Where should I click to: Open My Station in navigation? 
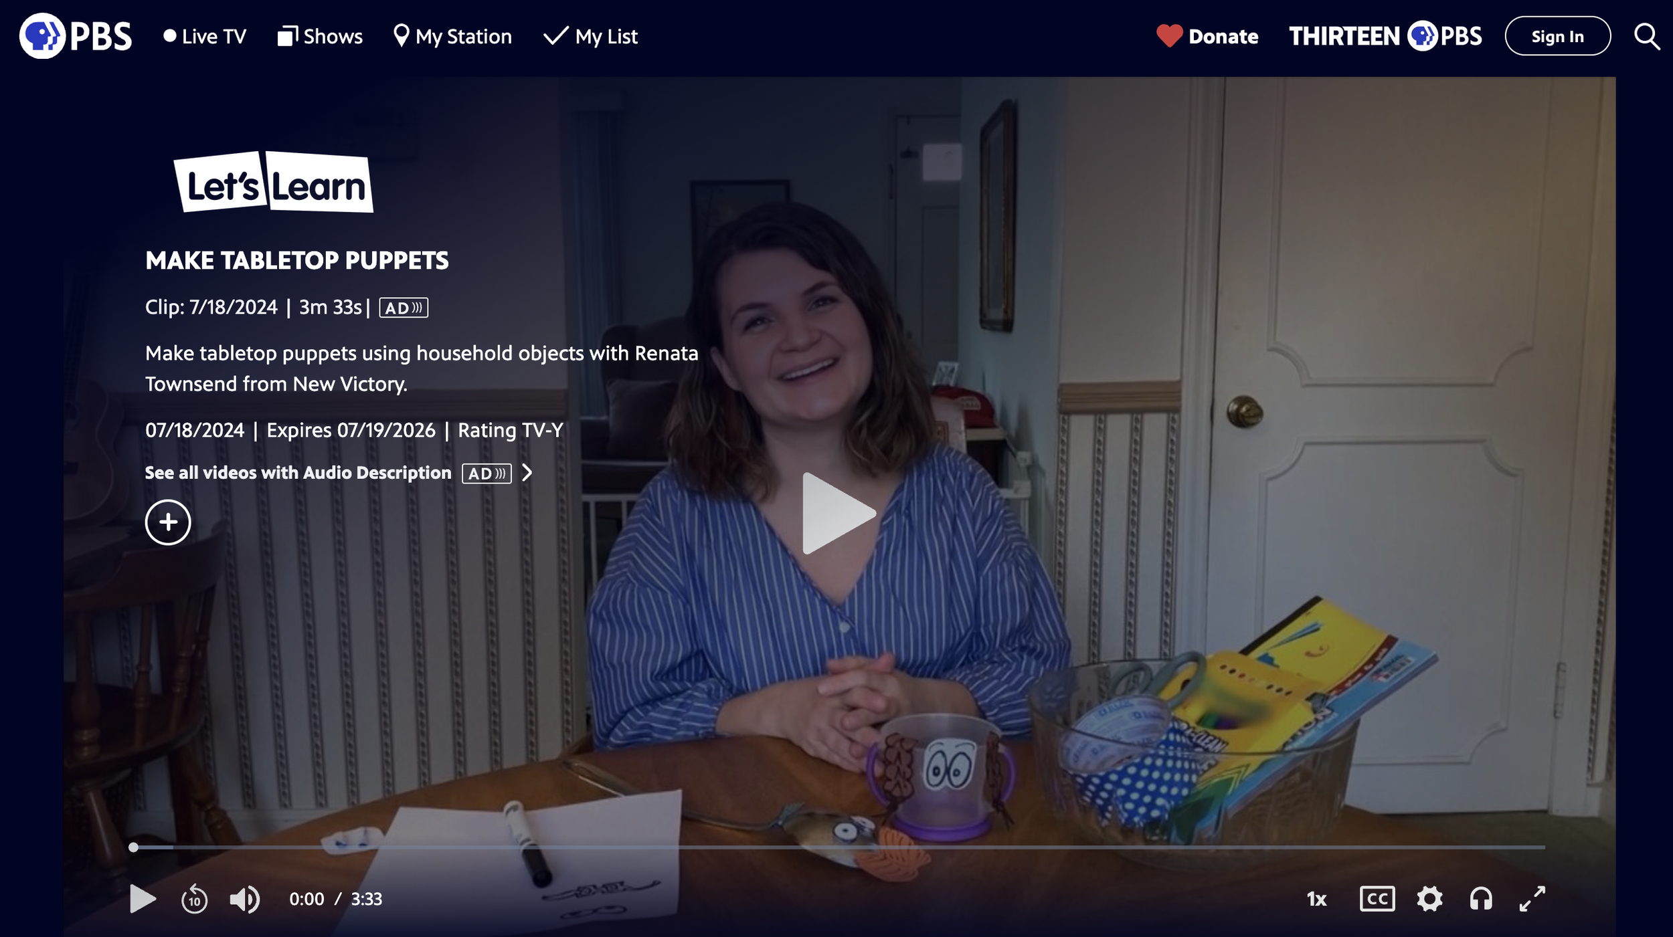click(x=453, y=36)
